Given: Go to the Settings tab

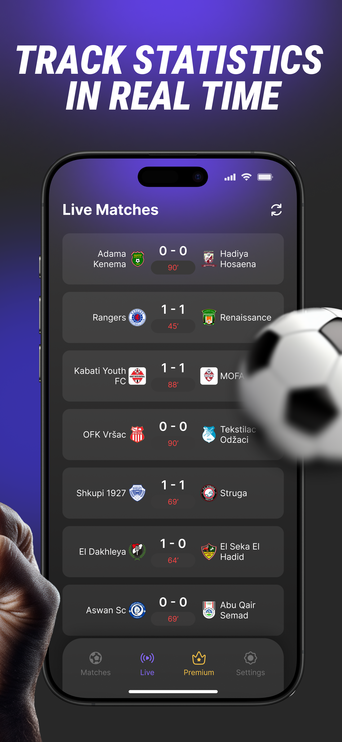Looking at the screenshot, I should (251, 664).
